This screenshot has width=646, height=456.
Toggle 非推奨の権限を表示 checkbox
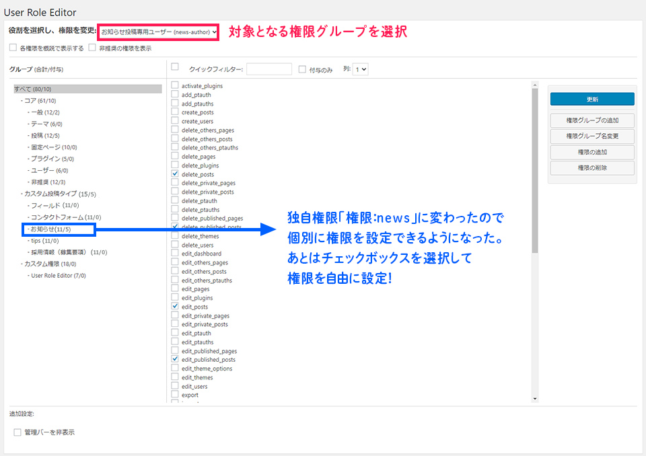pos(92,48)
